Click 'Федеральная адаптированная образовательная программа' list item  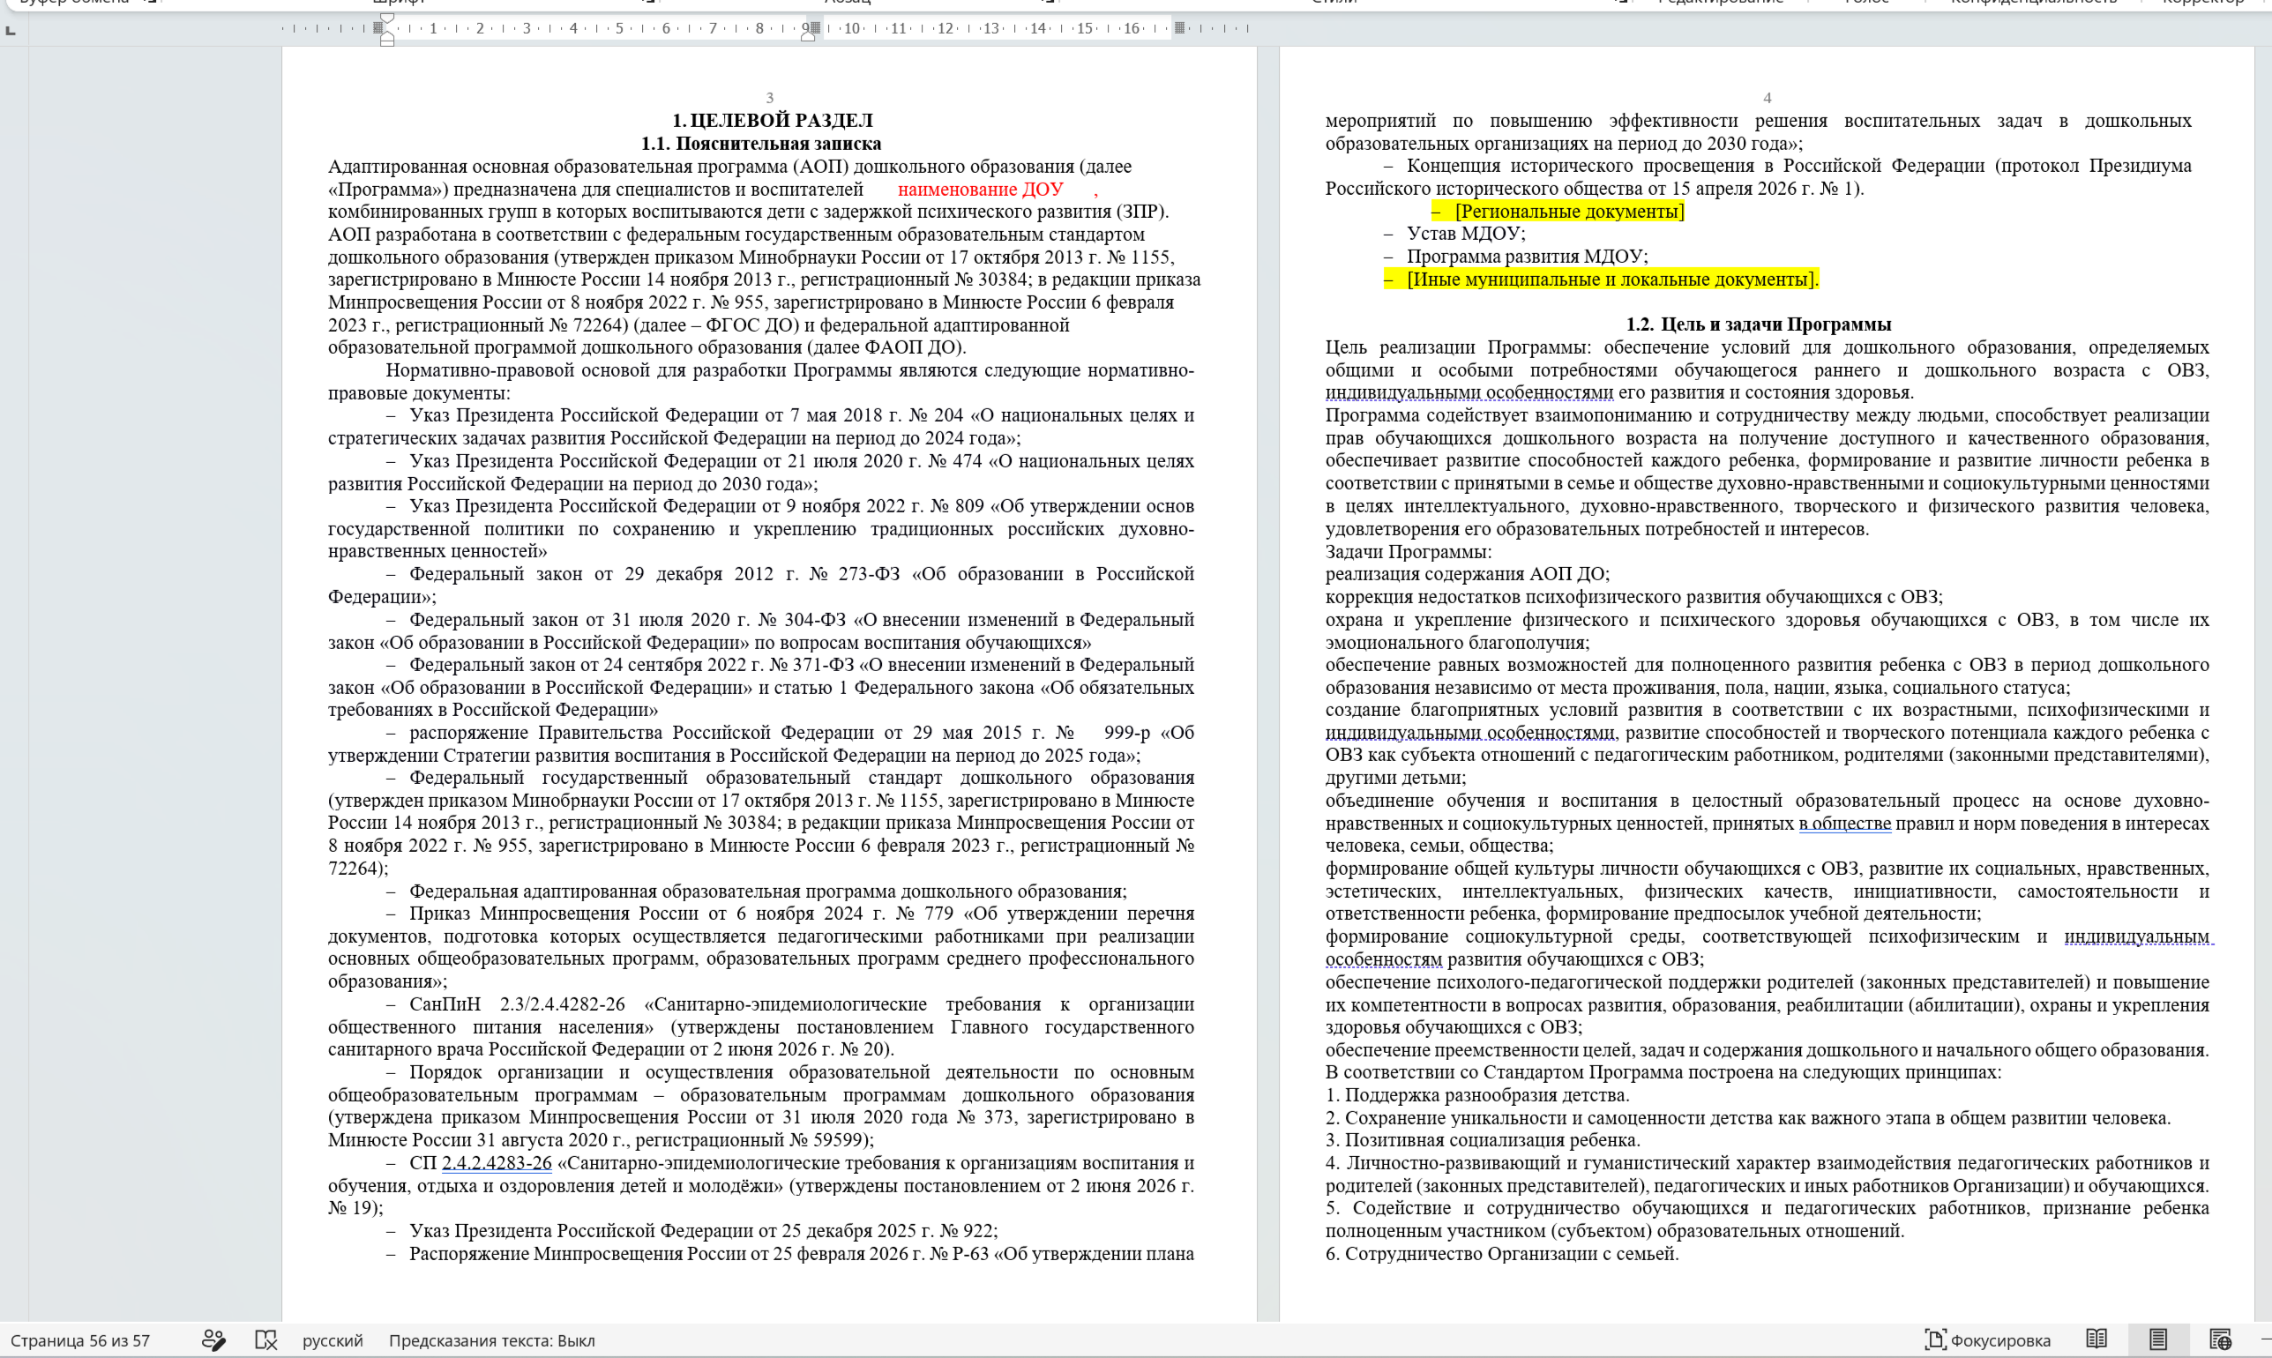pos(767,892)
